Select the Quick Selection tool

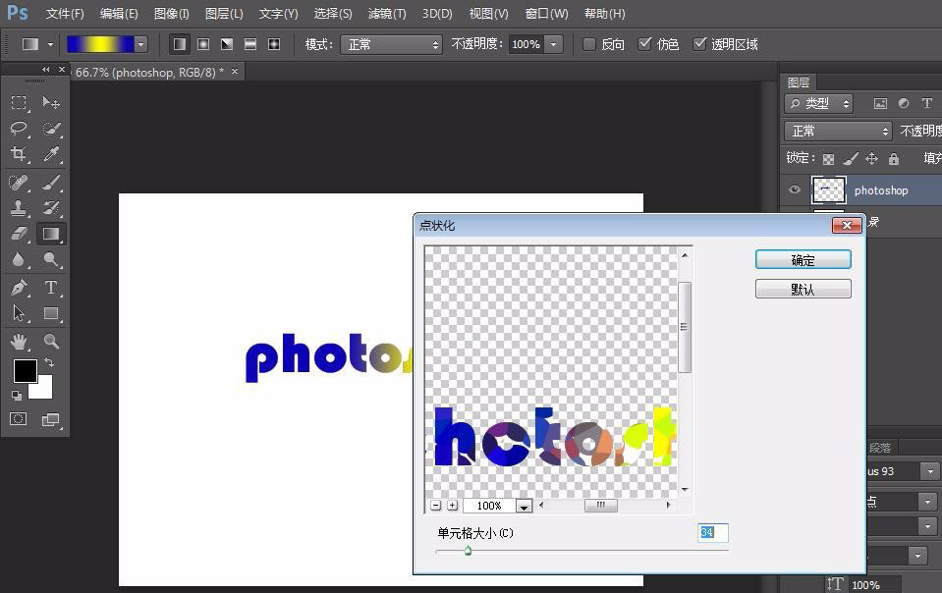tap(50, 129)
